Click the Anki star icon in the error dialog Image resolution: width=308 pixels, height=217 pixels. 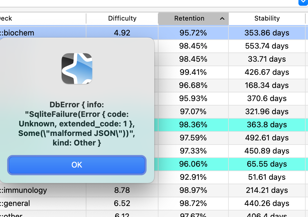77,69
